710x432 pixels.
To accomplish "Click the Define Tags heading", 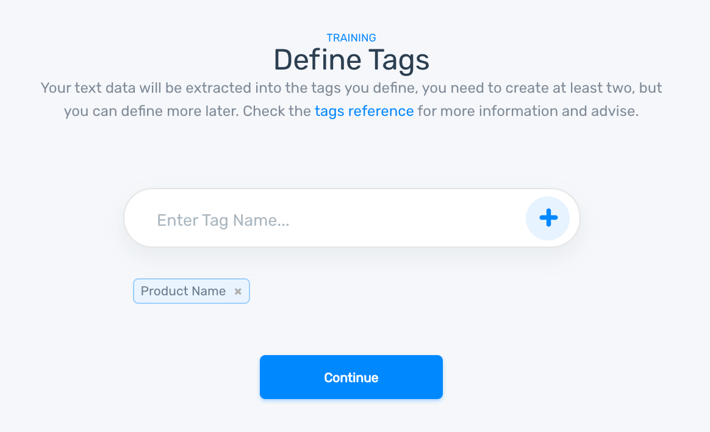I will coord(351,60).
